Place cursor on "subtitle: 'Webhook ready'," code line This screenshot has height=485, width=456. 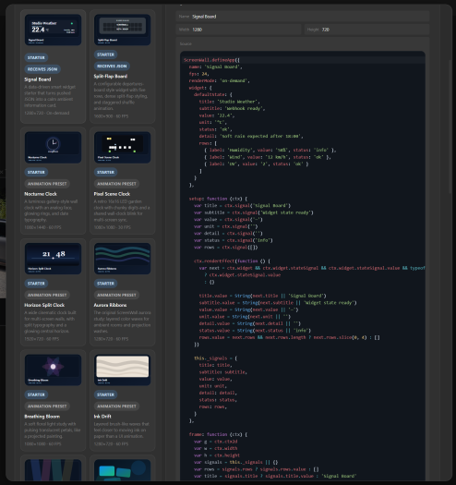point(232,109)
